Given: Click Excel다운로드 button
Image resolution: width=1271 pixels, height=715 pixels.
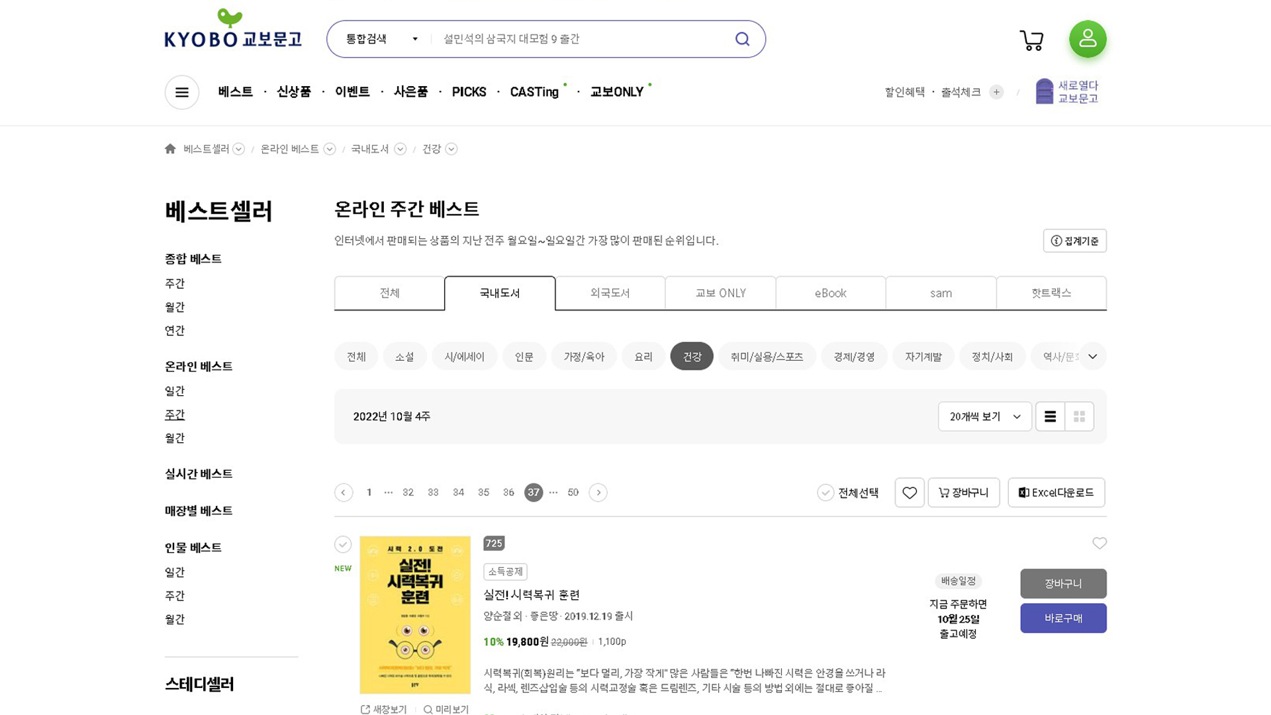Looking at the screenshot, I should click(1056, 493).
